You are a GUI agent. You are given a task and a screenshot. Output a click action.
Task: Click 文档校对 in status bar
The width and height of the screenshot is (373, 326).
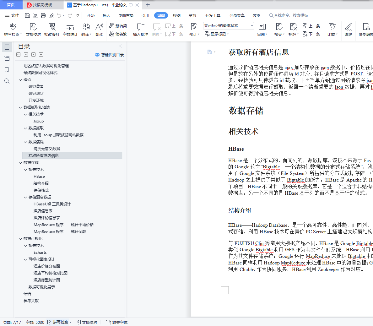click(87, 322)
